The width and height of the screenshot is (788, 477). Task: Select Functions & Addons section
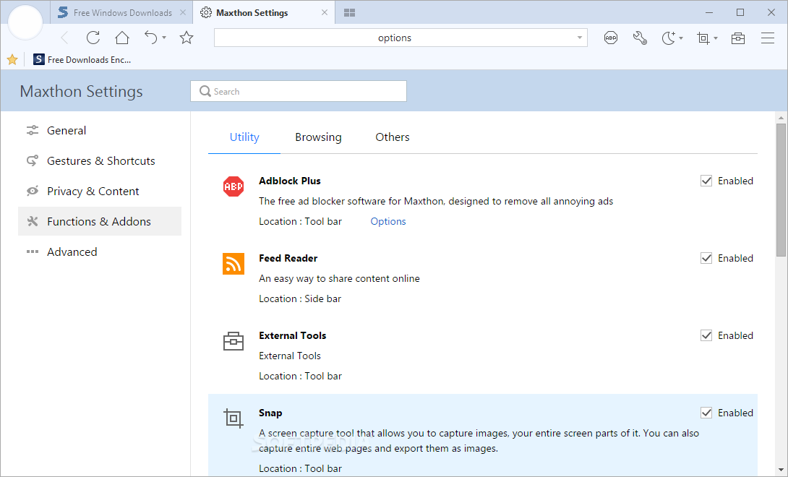[x=100, y=221]
